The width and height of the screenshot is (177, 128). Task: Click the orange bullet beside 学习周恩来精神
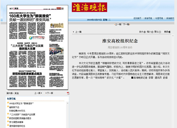point(8,121)
